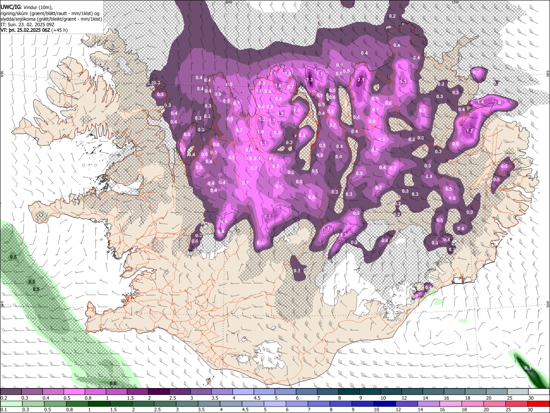Click the '0.1' label in the bottom legend row
This screenshot has height=413, width=550.
point(4,410)
